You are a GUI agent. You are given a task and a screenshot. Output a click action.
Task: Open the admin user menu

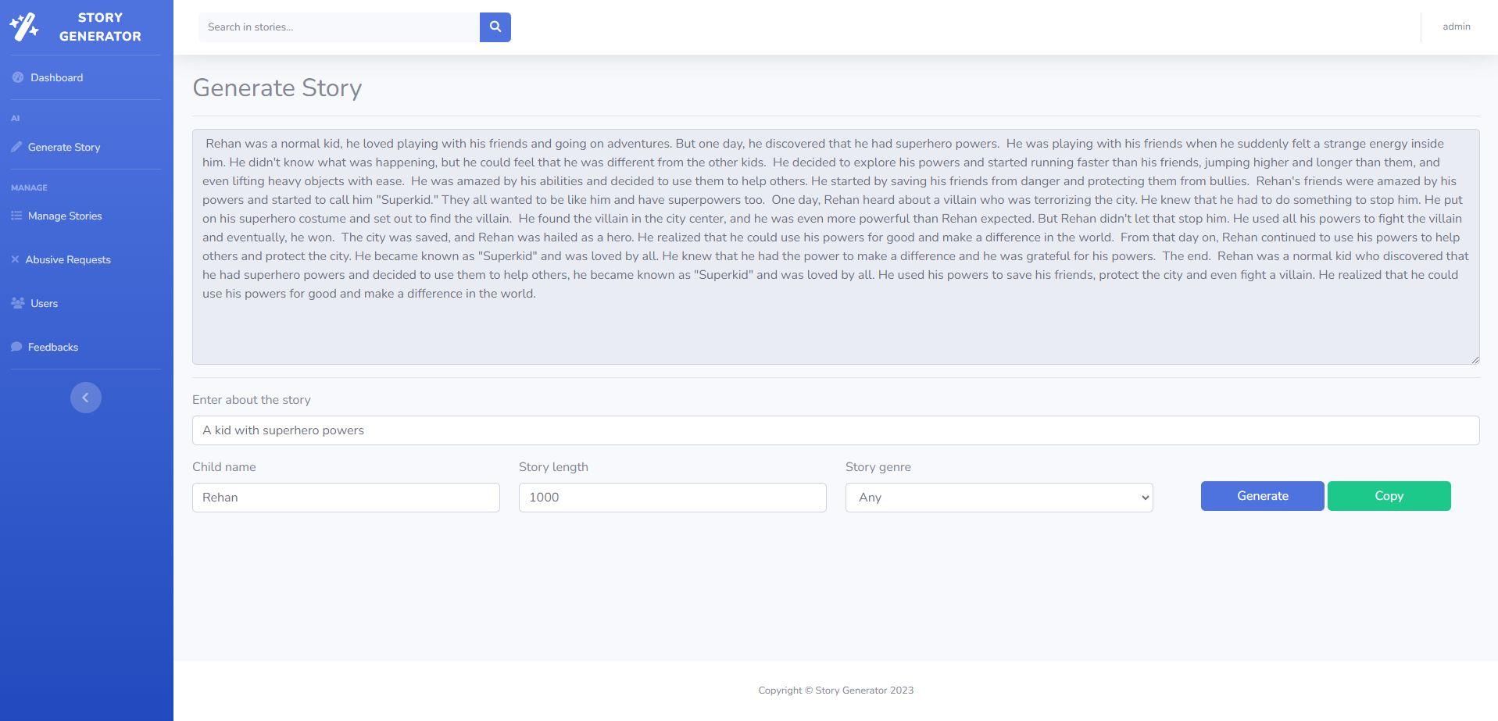[1456, 27]
